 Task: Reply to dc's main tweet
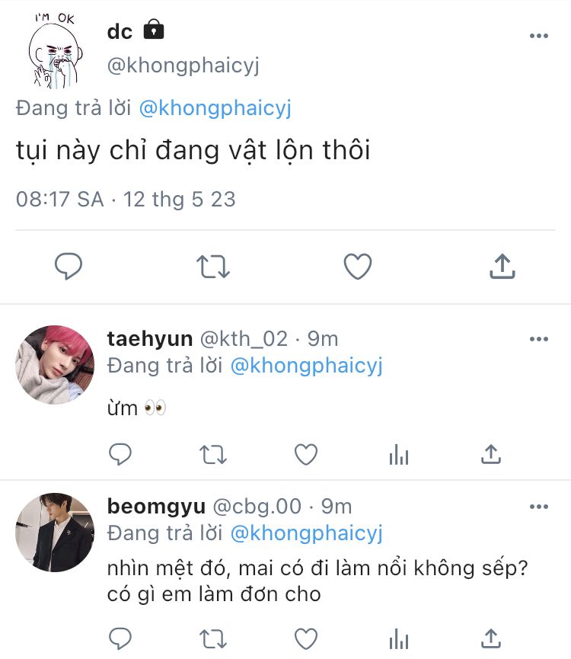click(x=69, y=266)
